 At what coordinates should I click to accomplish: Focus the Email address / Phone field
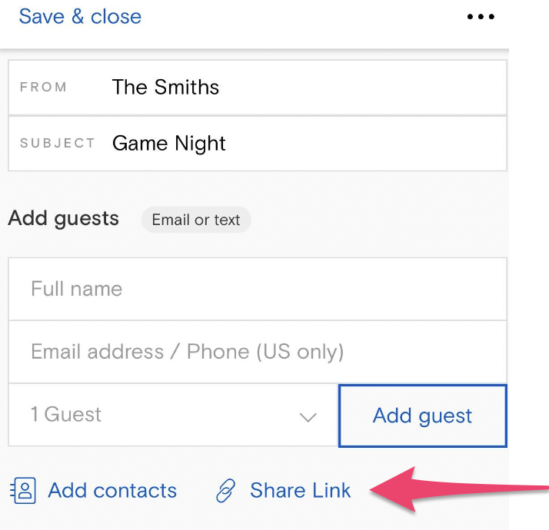[258, 352]
